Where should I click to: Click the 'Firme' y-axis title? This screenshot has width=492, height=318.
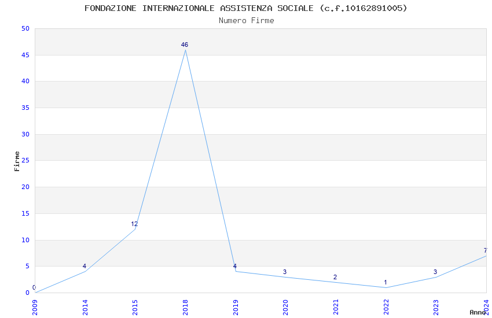coord(17,161)
